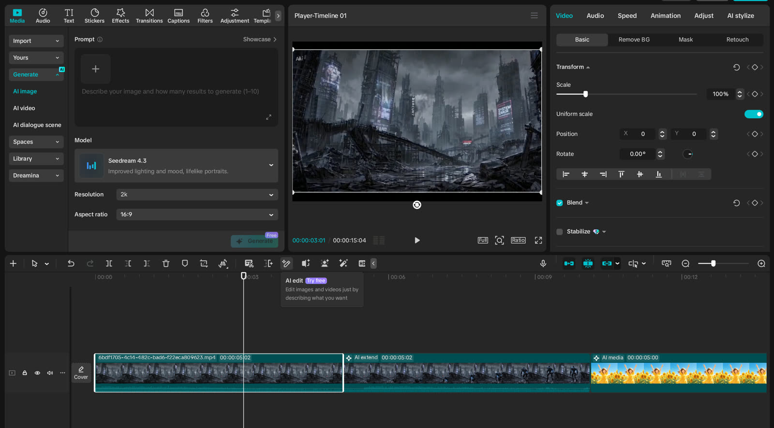This screenshot has height=428, width=774.
Task: Add image reference with the plus box
Action: (96, 69)
